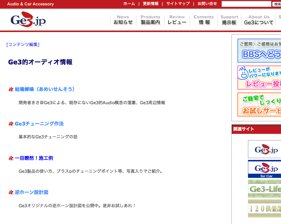Click the search input field
This screenshot has height=224, width=281.
click(x=246, y=4)
